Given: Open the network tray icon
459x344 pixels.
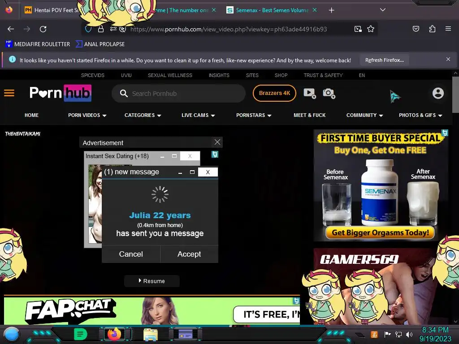Looking at the screenshot, I should tap(398, 334).
